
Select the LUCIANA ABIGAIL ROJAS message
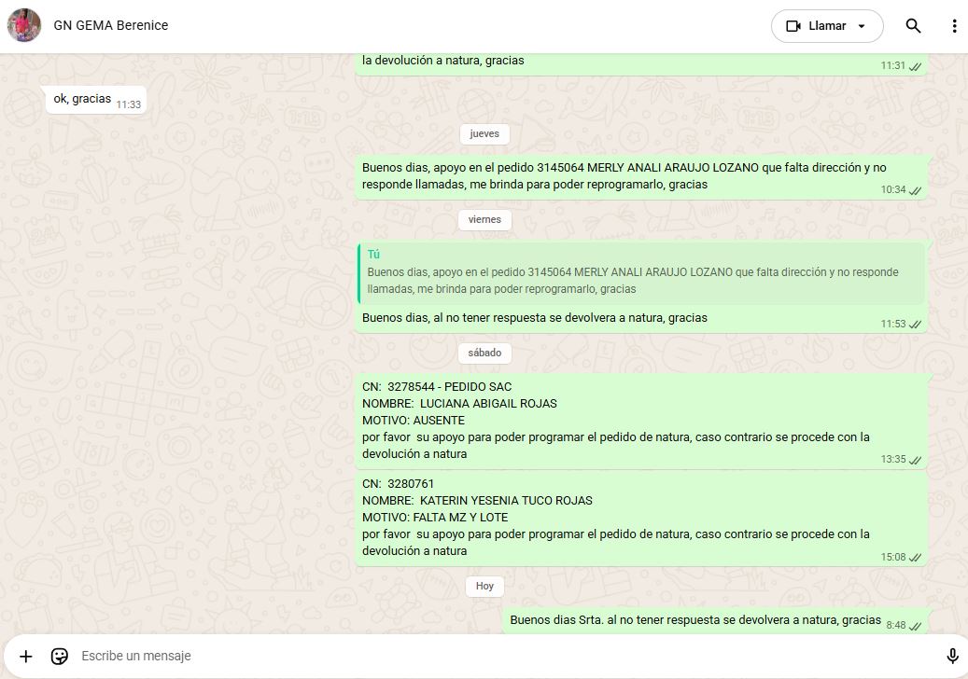pos(616,420)
